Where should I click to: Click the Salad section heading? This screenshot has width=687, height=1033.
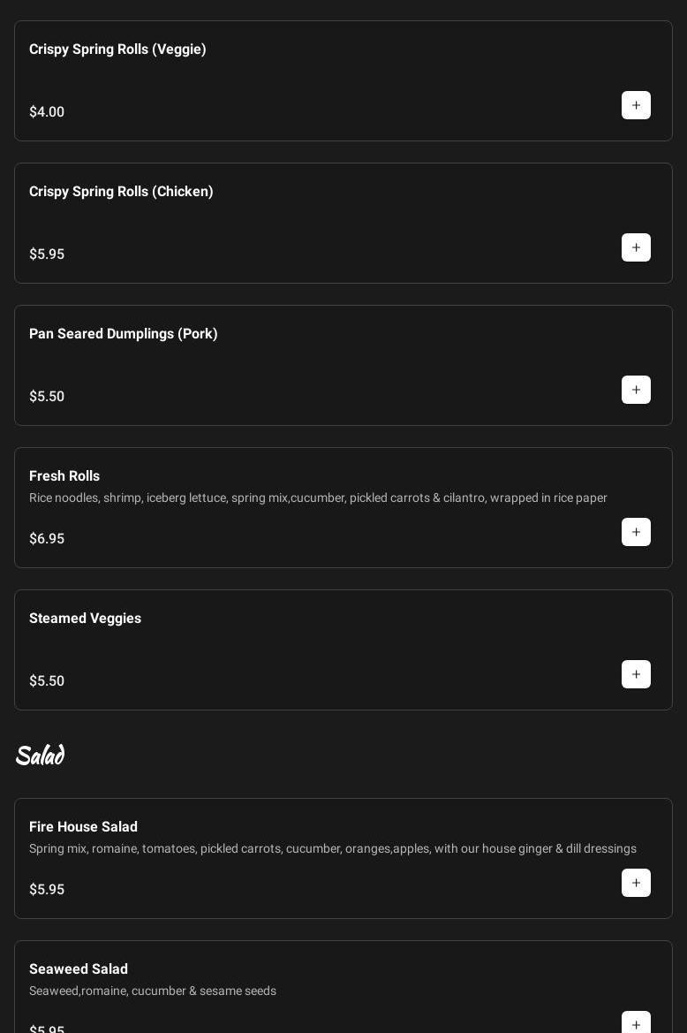pos(40,756)
